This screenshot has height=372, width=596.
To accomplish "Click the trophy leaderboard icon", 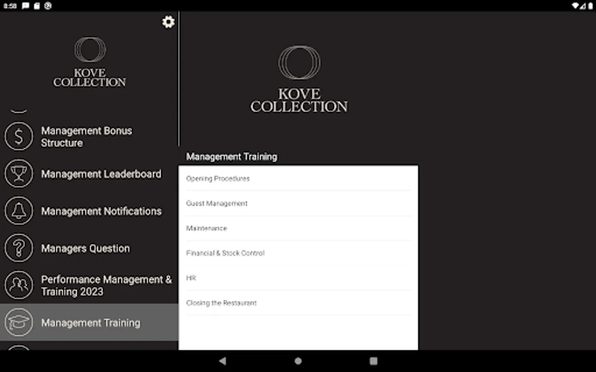I will click(x=19, y=174).
